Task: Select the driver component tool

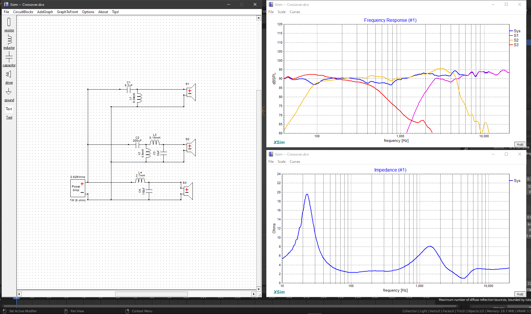Action: click(9, 77)
